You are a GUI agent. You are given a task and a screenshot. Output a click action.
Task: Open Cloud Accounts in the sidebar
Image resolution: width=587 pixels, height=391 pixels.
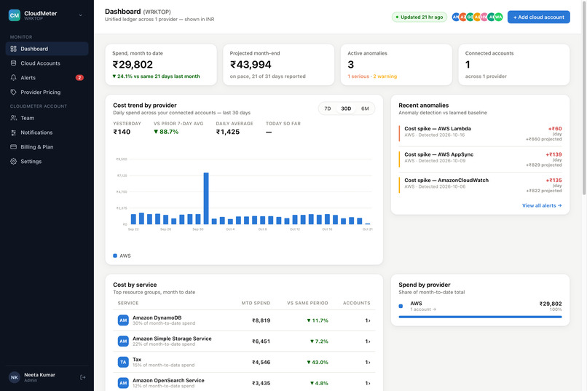(47, 63)
